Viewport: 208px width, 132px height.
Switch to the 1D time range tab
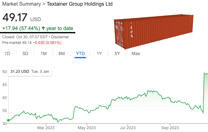[x=7, y=54]
